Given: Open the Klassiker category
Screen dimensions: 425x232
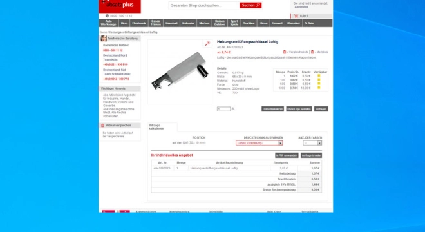Looking at the screenshot, I should pyautogui.click(x=293, y=23).
